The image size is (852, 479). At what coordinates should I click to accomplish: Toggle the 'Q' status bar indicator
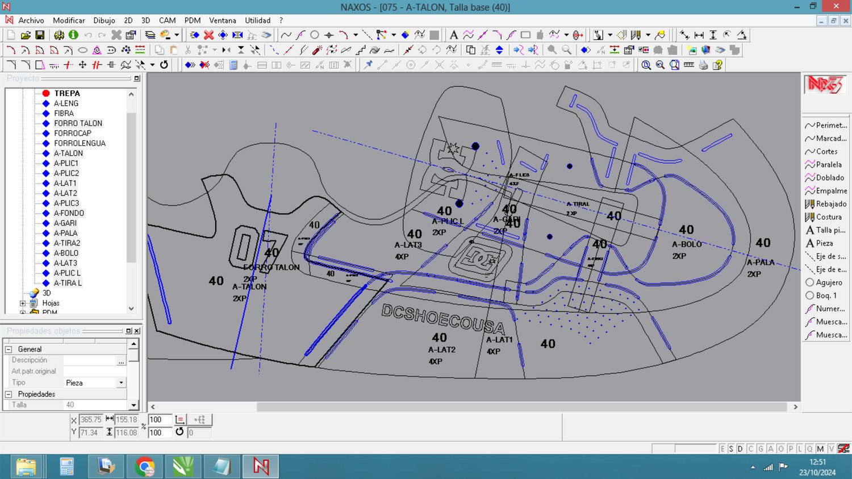tap(810, 449)
